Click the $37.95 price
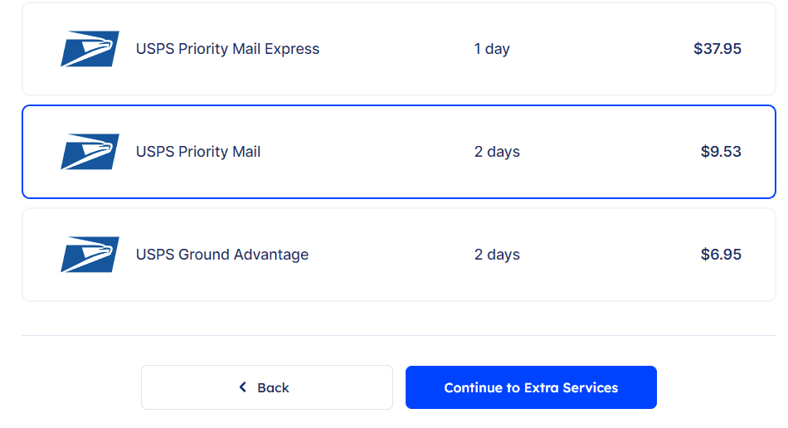This screenshot has height=428, width=788. (x=717, y=49)
